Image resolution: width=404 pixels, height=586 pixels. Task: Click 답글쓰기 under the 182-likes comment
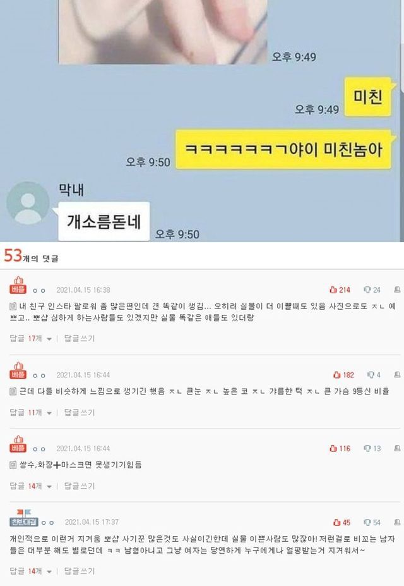(80, 412)
